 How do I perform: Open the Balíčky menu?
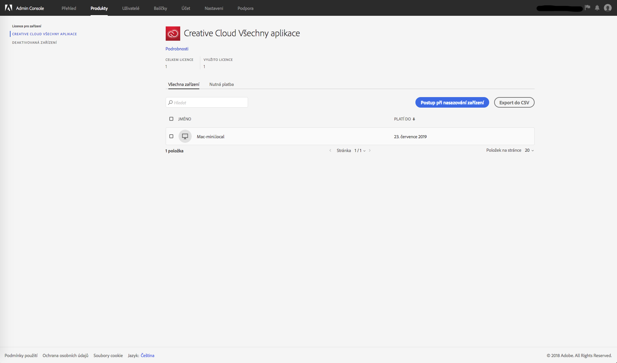coord(160,8)
